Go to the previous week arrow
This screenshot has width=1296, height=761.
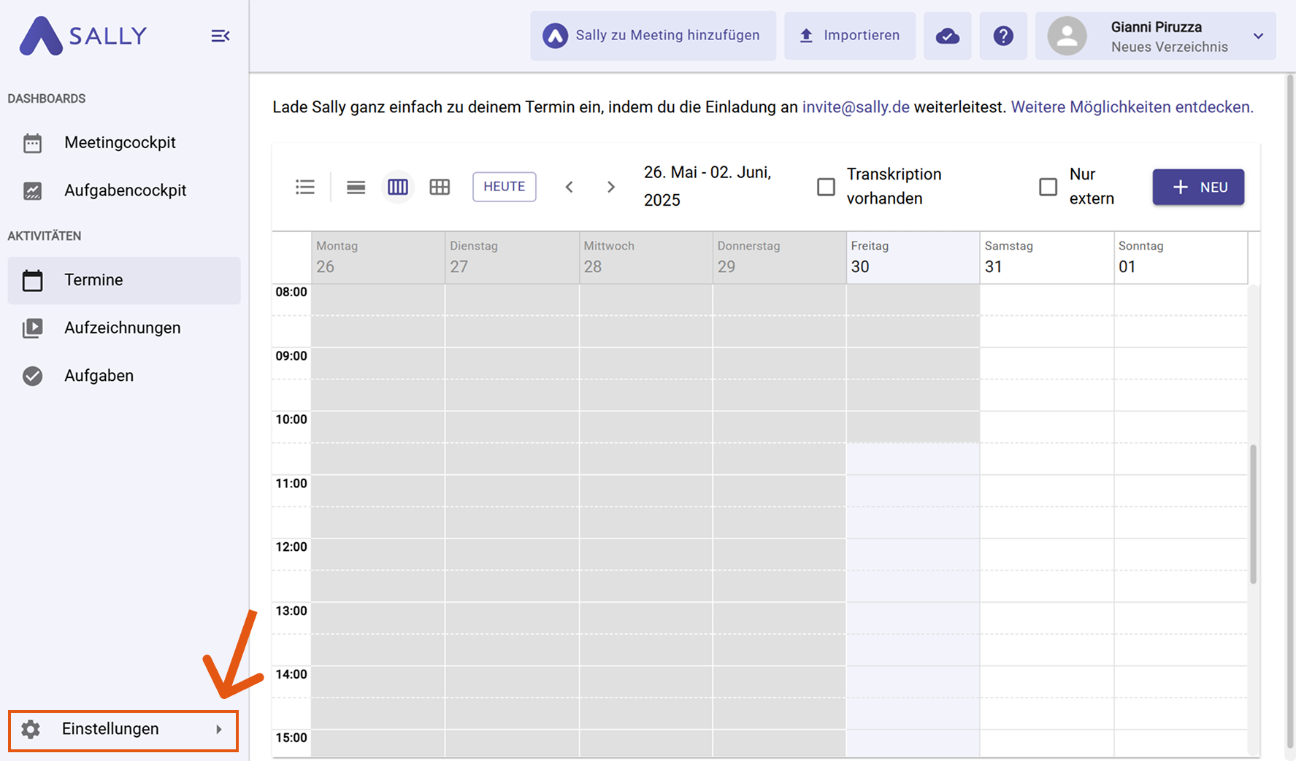[x=570, y=188]
